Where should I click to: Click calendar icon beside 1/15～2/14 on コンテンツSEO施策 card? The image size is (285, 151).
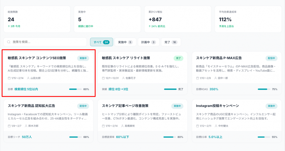coord(9,78)
